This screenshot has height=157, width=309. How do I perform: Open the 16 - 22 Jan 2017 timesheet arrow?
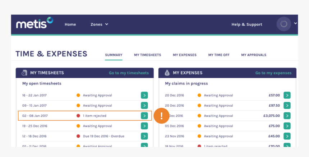pos(144,95)
